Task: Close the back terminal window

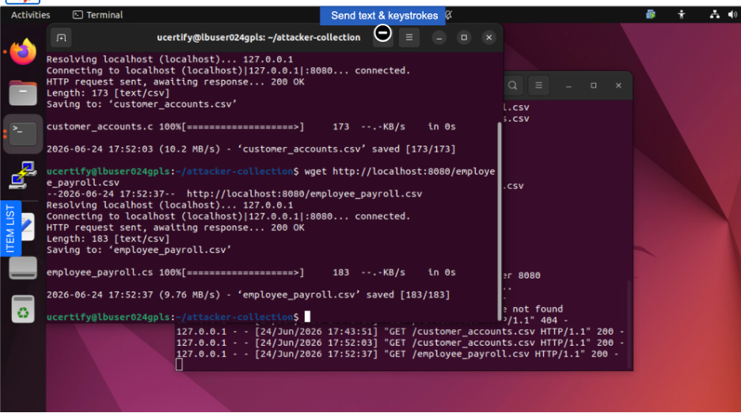Action: click(x=618, y=85)
